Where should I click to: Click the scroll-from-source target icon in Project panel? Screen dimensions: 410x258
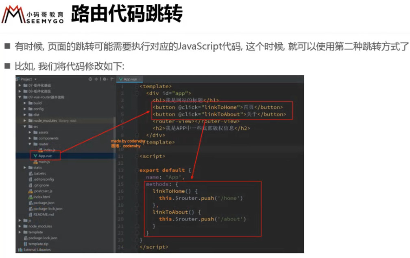pyautogui.click(x=90, y=79)
